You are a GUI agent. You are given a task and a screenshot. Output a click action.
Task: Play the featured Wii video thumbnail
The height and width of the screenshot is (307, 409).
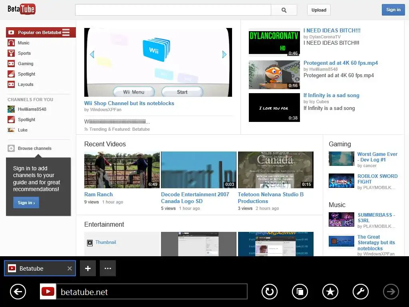(158, 62)
